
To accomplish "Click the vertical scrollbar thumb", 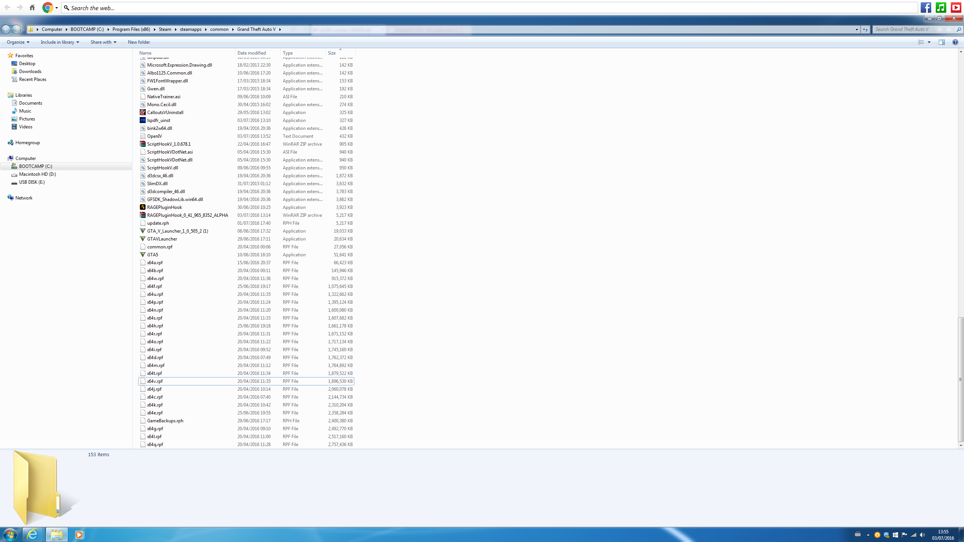I will coord(961,379).
